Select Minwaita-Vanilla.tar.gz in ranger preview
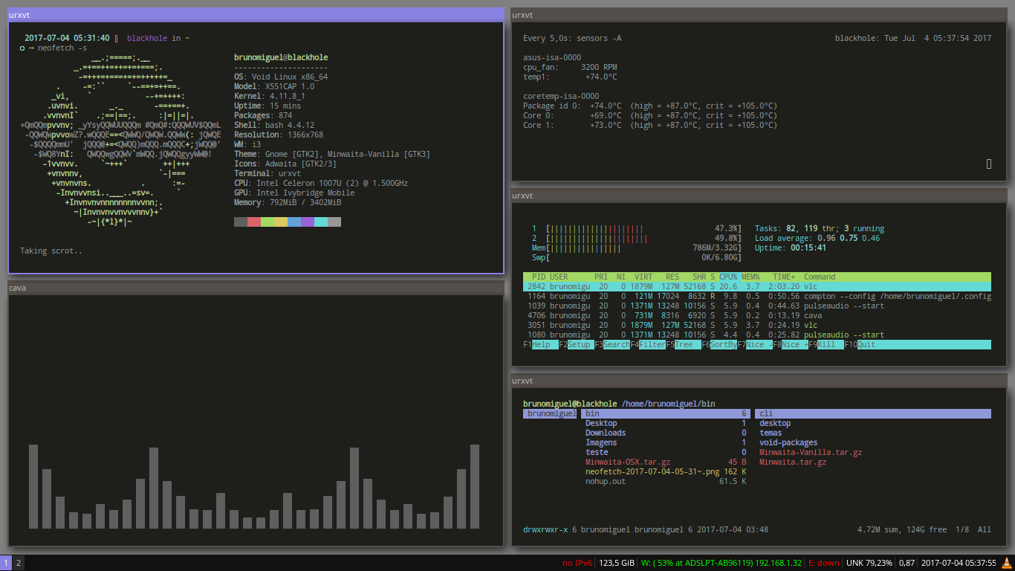This screenshot has width=1015, height=571. 811,452
